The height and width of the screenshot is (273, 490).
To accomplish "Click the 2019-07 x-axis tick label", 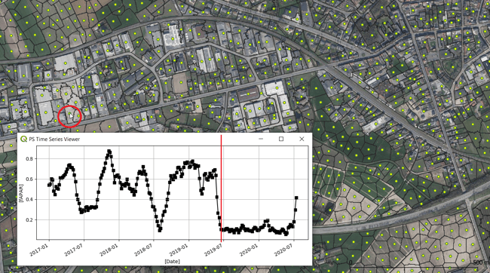I will pyautogui.click(x=213, y=251).
